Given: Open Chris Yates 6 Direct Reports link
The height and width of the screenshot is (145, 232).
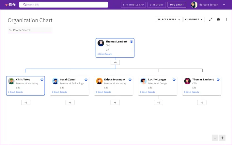Looking at the screenshot, I should tap(15, 92).
